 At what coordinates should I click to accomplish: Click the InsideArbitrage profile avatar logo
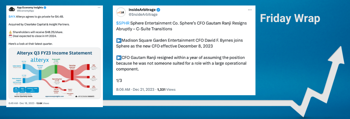point(121,12)
